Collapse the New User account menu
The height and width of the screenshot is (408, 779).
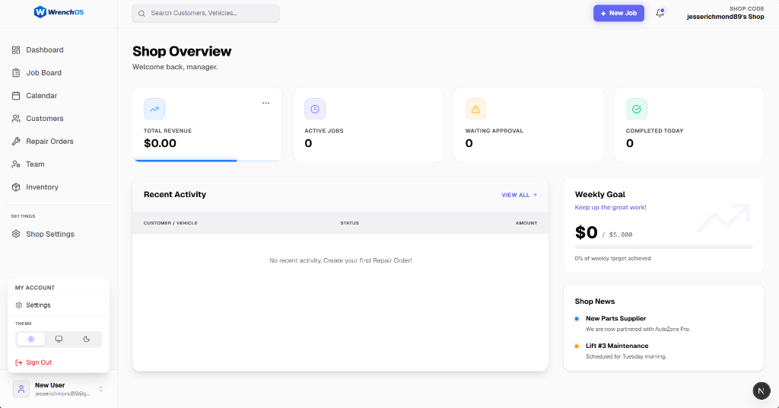(100, 389)
